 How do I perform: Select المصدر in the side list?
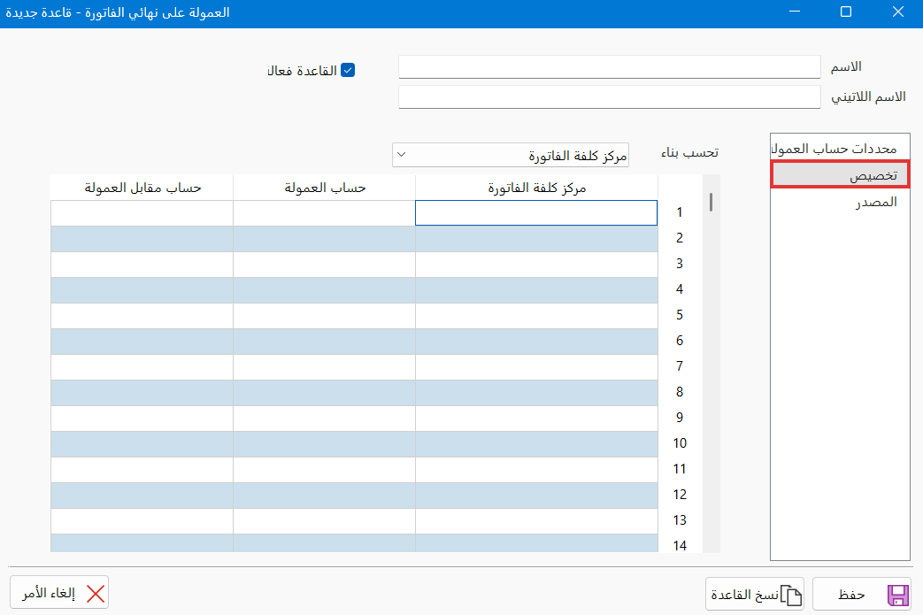[x=840, y=202]
